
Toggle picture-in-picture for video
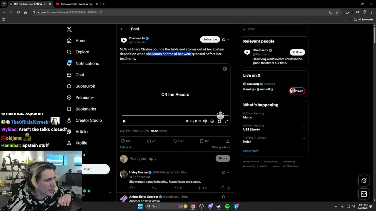click(x=219, y=121)
